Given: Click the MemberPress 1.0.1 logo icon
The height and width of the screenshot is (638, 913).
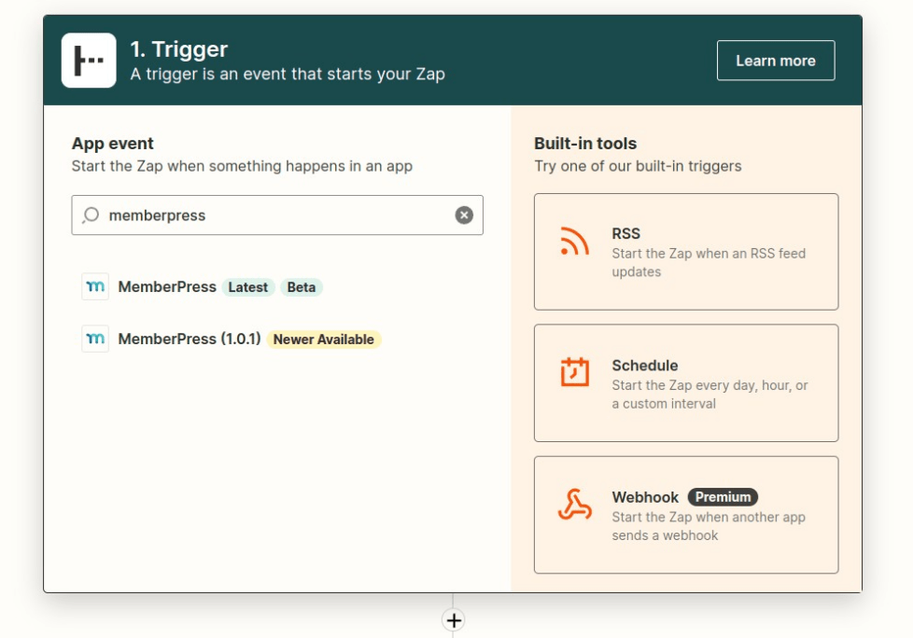Looking at the screenshot, I should 95,339.
